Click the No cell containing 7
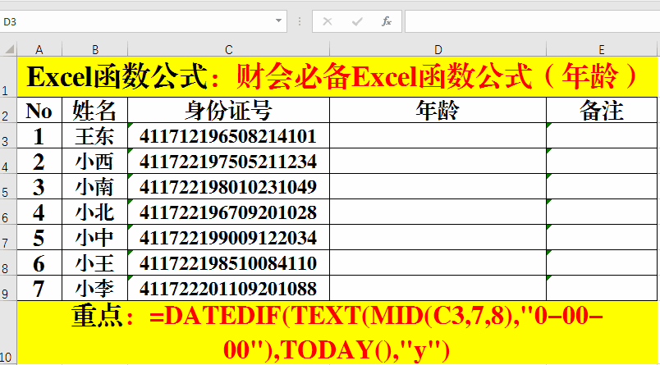The height and width of the screenshot is (365, 660). (39, 289)
